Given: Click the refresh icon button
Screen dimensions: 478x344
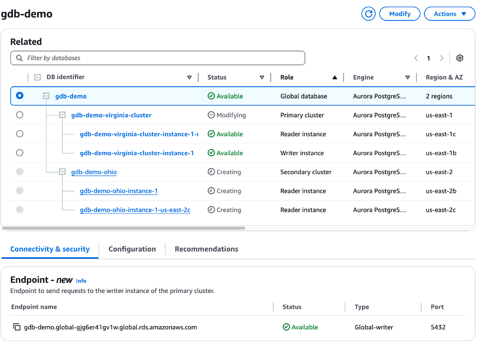Looking at the screenshot, I should [x=368, y=14].
